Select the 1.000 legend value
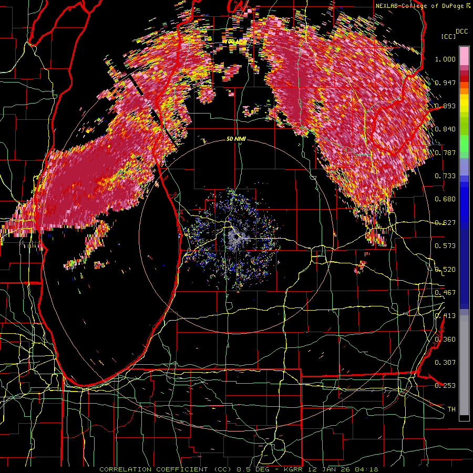 445,59
